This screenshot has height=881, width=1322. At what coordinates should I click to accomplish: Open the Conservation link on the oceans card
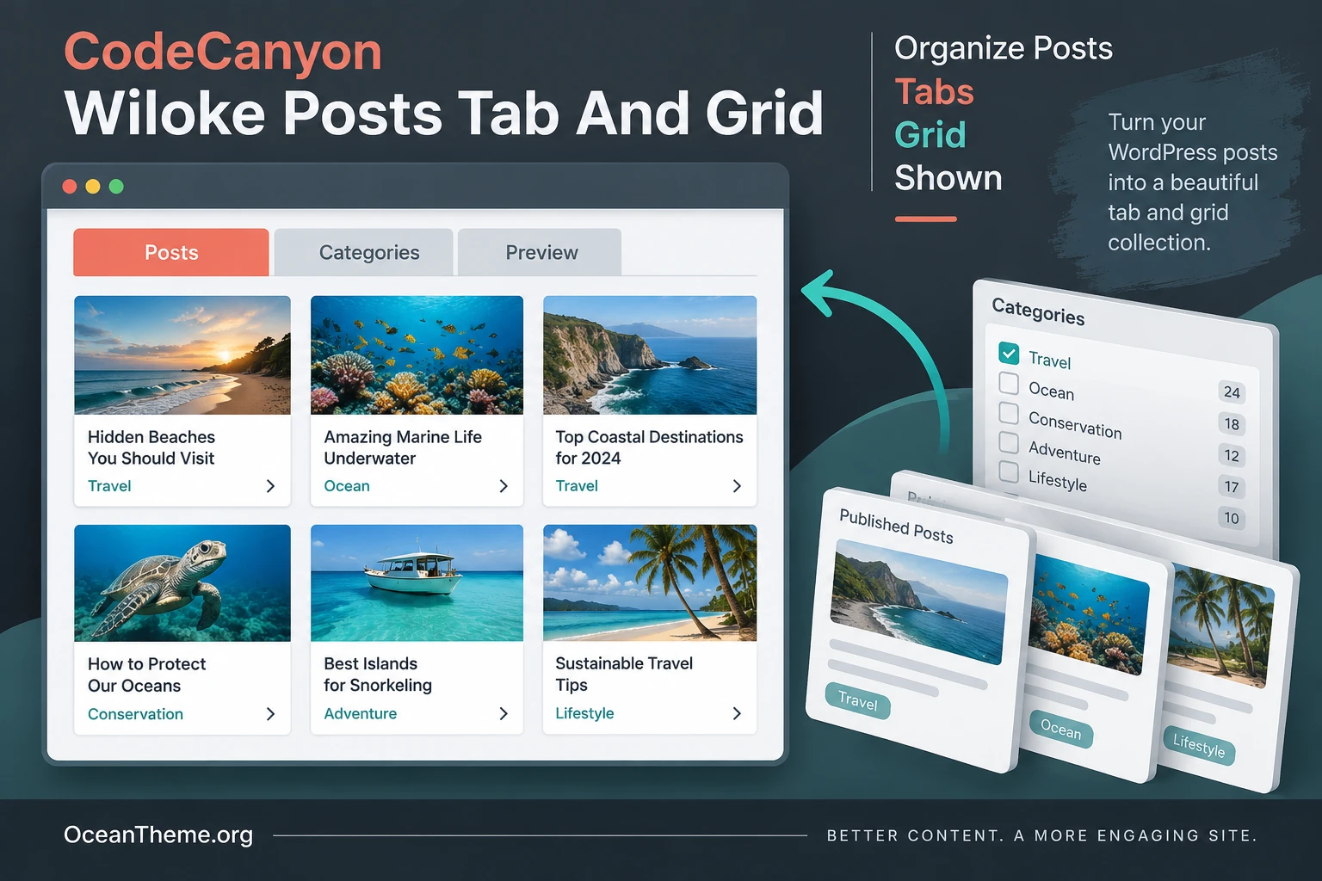coord(135,714)
